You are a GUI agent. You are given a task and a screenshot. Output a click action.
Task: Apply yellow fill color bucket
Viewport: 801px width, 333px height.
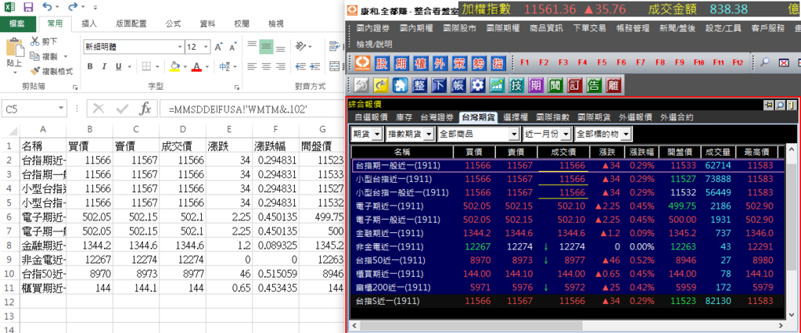click(x=174, y=66)
